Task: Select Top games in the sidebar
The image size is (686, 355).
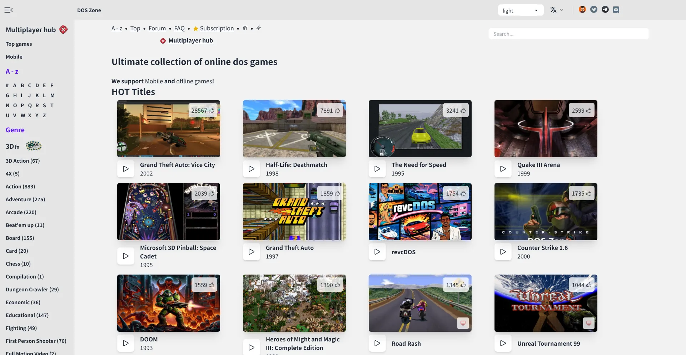Action: (19, 44)
